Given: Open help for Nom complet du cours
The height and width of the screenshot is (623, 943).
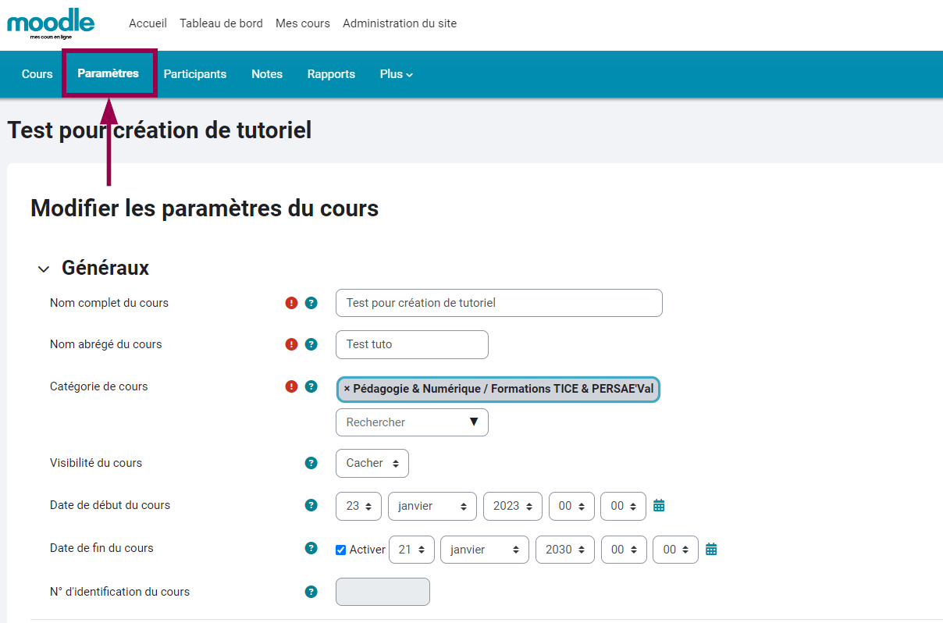Looking at the screenshot, I should (x=311, y=303).
